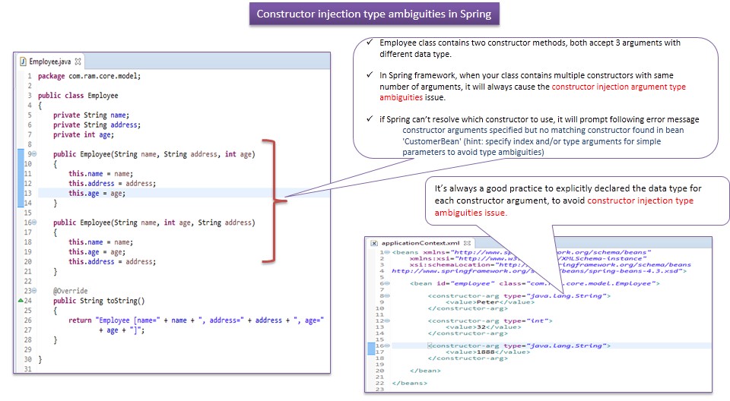The height and width of the screenshot is (401, 730).
Task: Click the 'package com.ram.core.model;' line
Action: coord(89,76)
